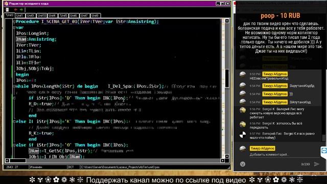
Task: Click the '0/200' character counter in chat
Action: tap(306, 165)
